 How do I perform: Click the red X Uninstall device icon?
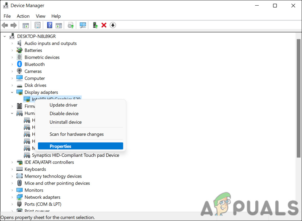pyautogui.click(x=104, y=25)
